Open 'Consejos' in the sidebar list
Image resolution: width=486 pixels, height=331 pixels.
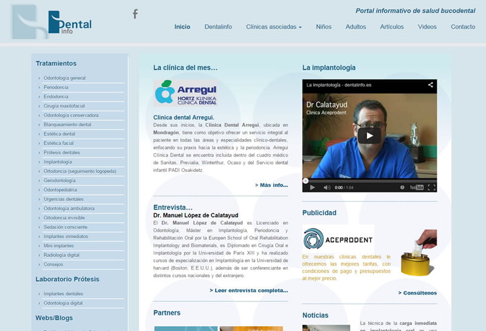[53, 264]
